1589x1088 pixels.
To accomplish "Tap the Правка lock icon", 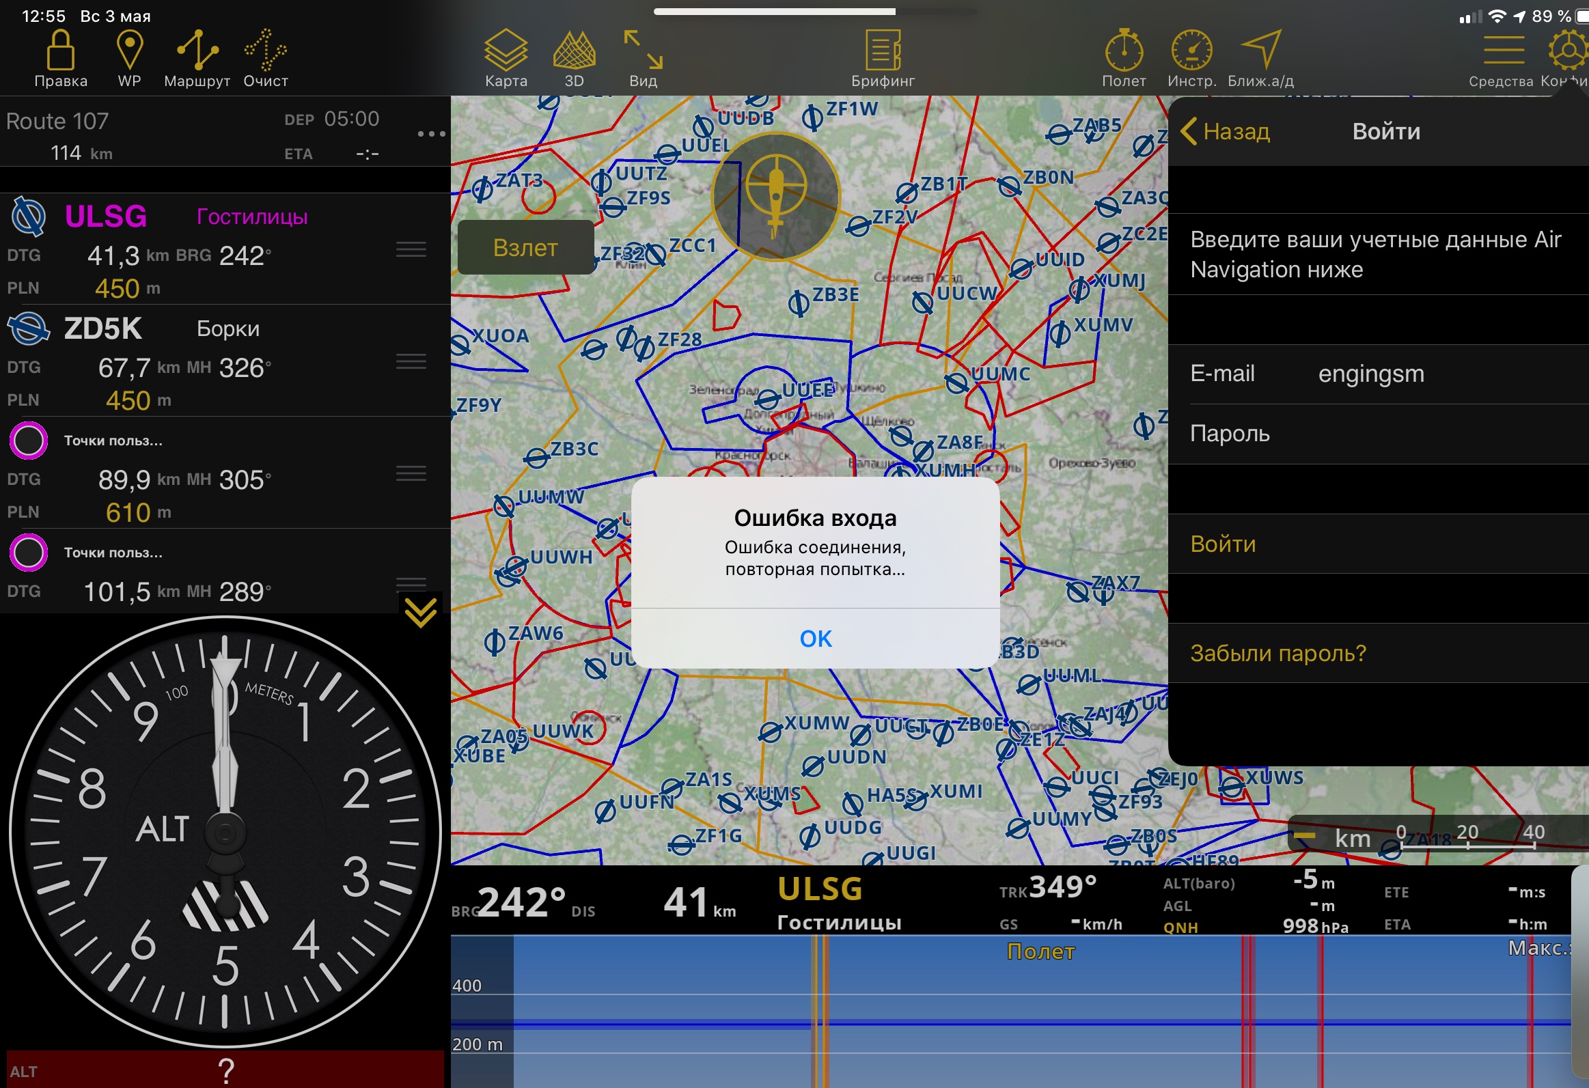I will 60,50.
